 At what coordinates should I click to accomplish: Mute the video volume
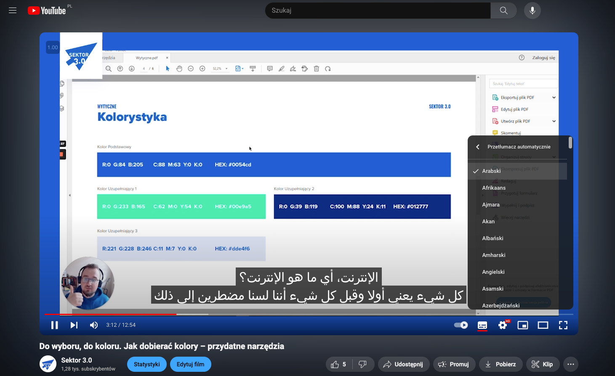(94, 325)
